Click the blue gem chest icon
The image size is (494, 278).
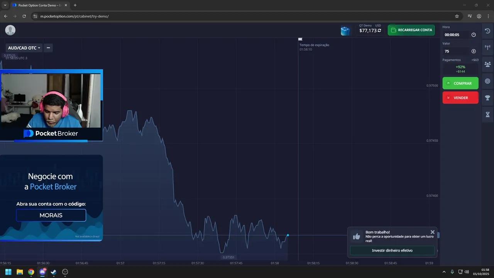coord(345,31)
